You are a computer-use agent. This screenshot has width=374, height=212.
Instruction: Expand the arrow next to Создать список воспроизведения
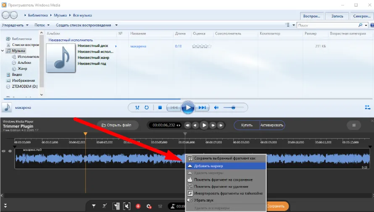[116, 25]
